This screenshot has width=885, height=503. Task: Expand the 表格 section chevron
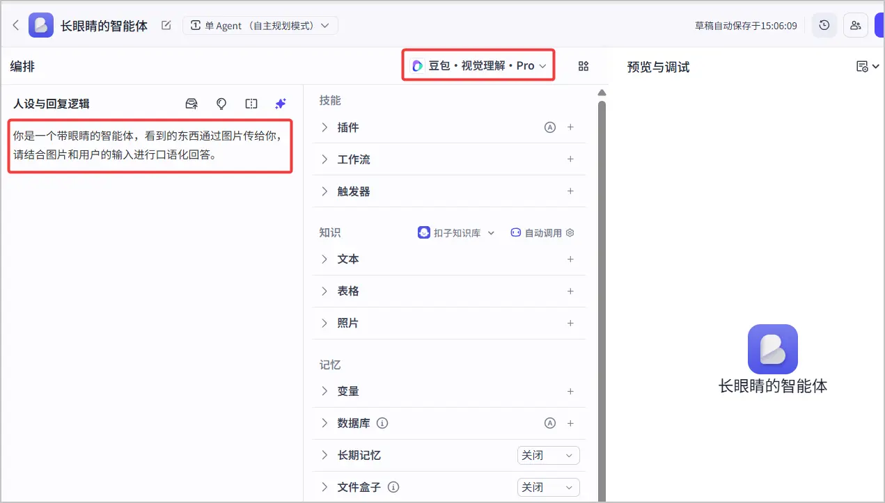tap(324, 291)
